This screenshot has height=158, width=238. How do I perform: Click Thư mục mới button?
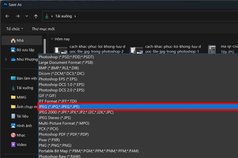coord(43,29)
